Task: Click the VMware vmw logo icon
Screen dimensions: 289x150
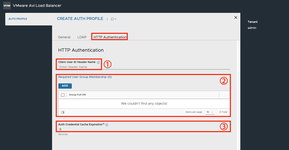Action: (7, 6)
